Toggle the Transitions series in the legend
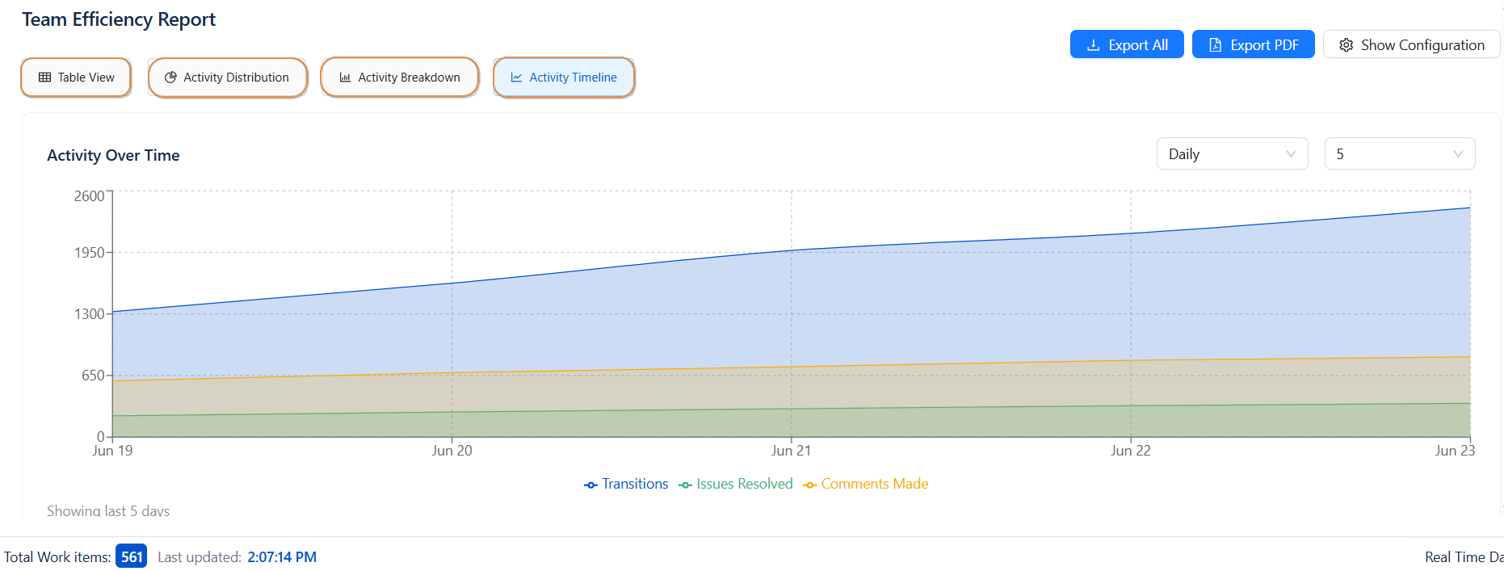 [635, 484]
